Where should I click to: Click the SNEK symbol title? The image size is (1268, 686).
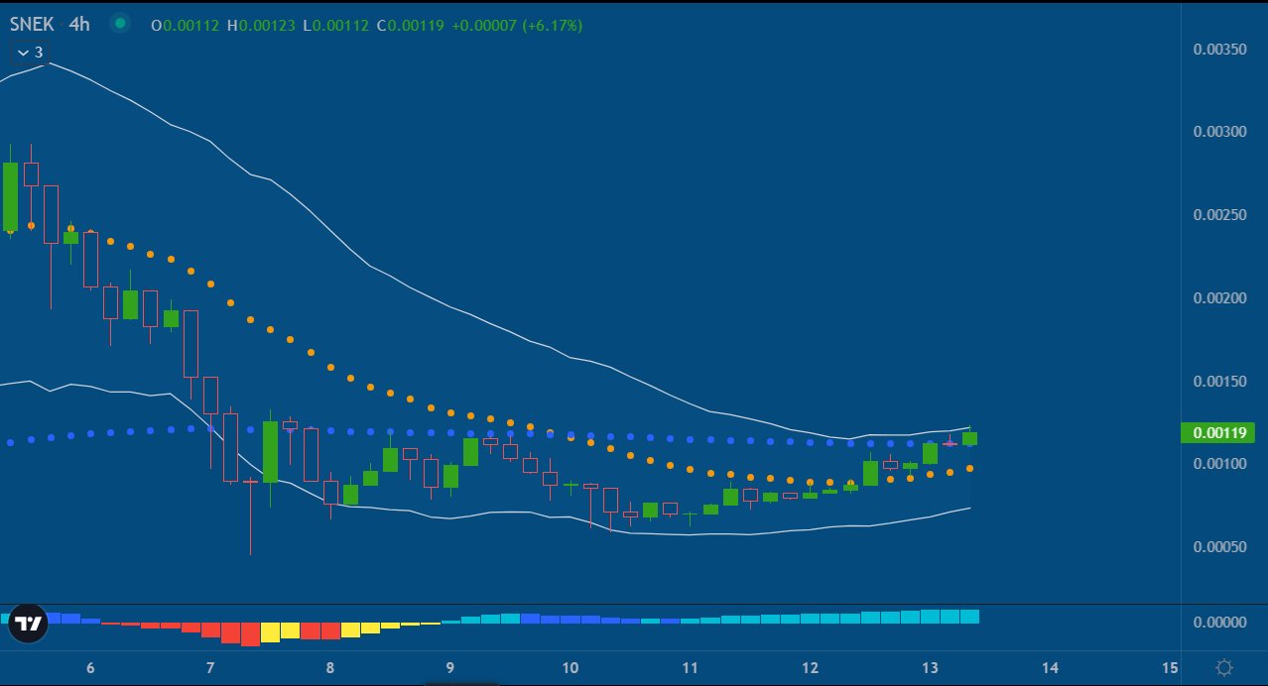pos(34,24)
